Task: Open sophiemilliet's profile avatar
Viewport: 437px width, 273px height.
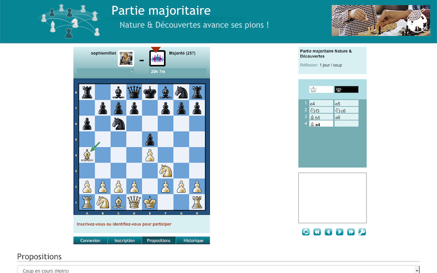Action: tap(126, 58)
